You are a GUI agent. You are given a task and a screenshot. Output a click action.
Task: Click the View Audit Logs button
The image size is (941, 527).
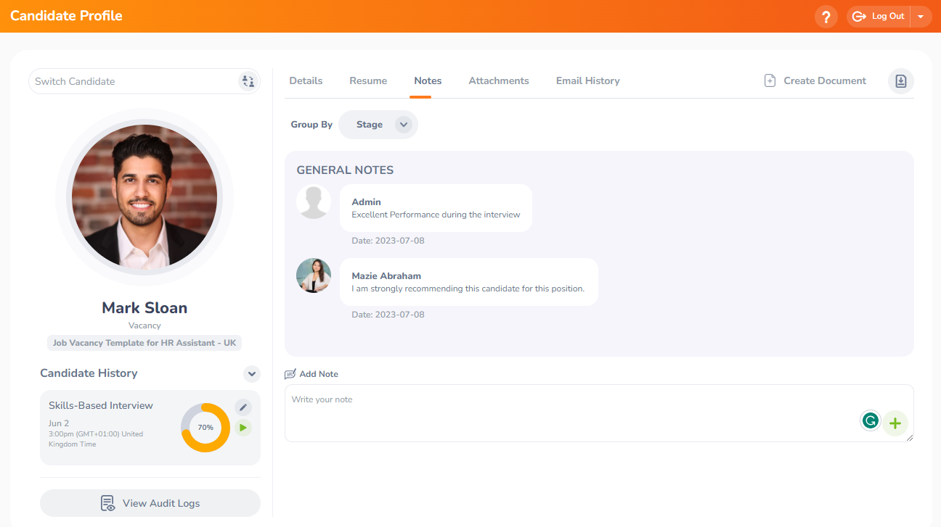[150, 502]
